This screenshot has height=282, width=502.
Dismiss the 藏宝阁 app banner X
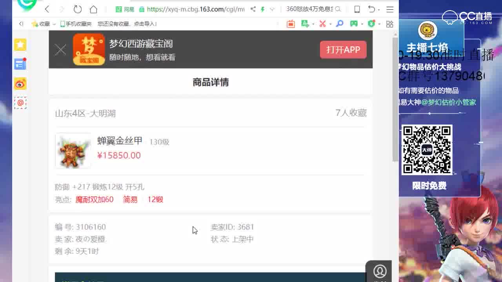click(x=60, y=50)
